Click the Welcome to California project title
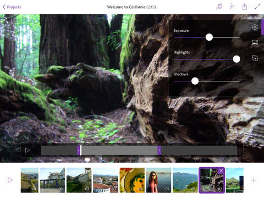Screen dimensions: 264x198 click(x=131, y=7)
